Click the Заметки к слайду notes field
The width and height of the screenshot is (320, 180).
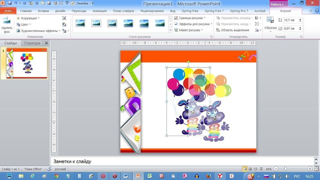click(182, 161)
